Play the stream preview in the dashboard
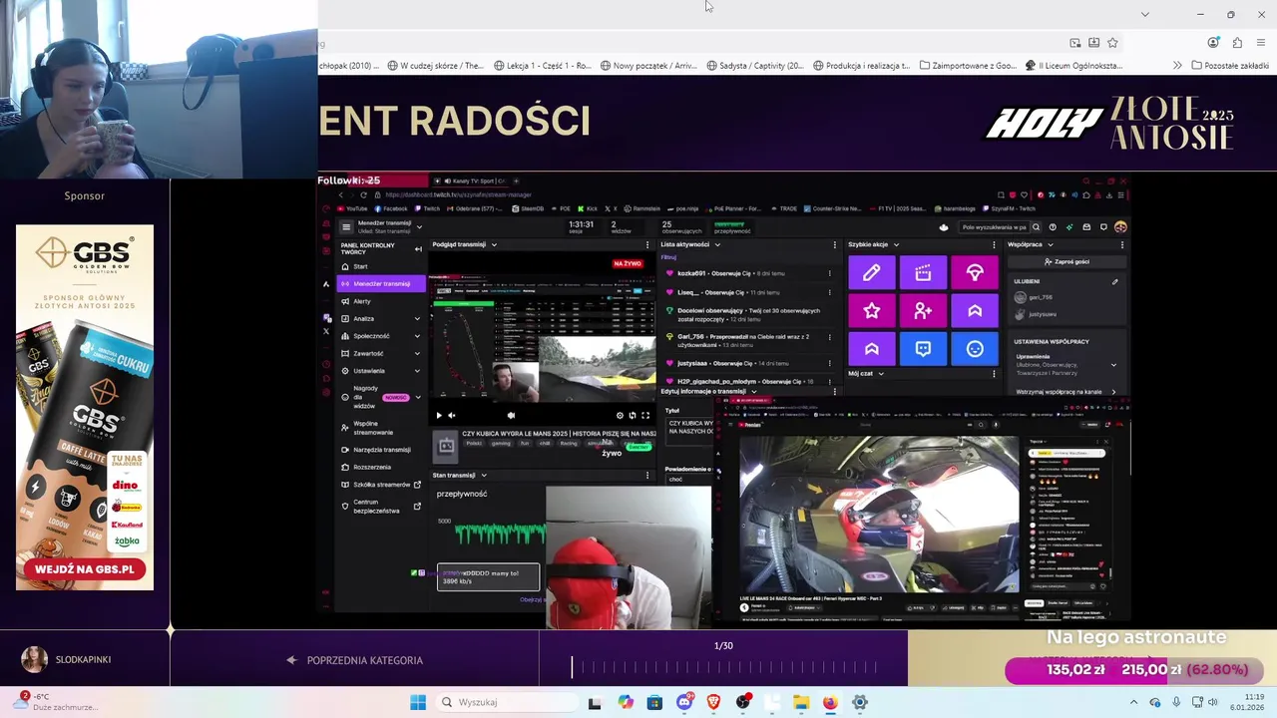1277x718 pixels. click(439, 415)
